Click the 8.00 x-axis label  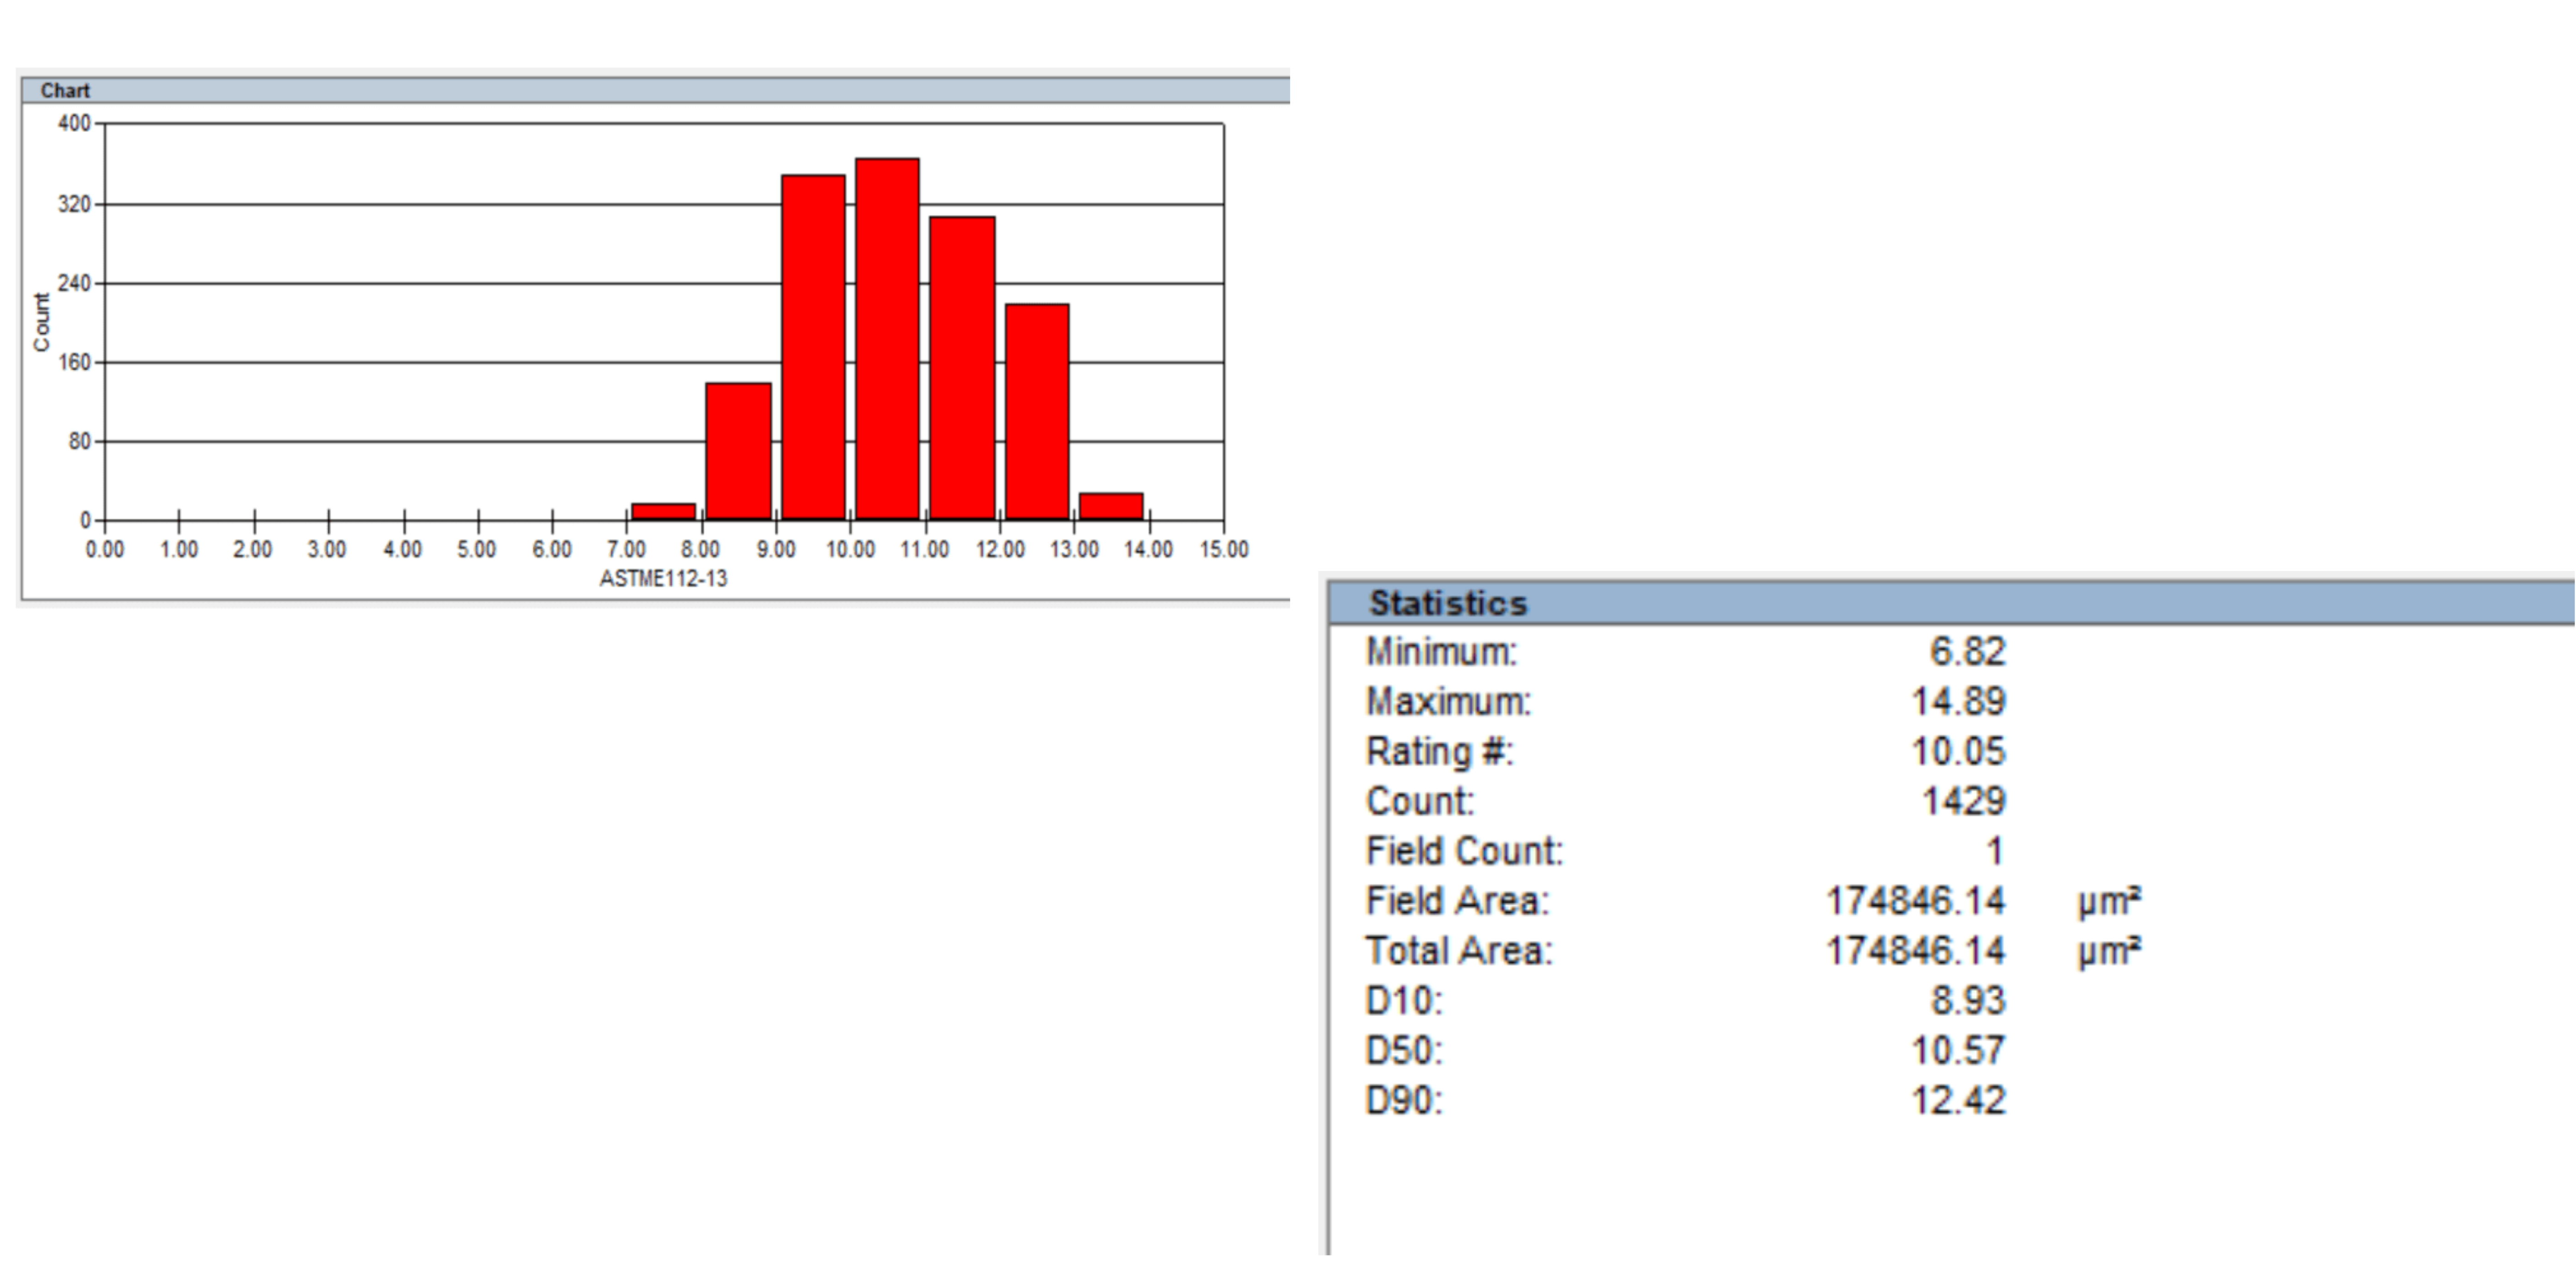click(x=701, y=549)
